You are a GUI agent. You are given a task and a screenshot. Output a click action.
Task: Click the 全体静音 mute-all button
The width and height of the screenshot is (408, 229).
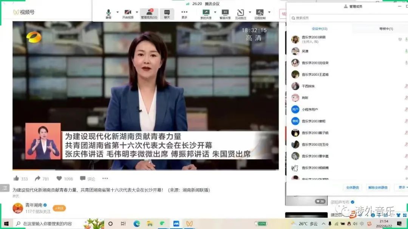352,188
